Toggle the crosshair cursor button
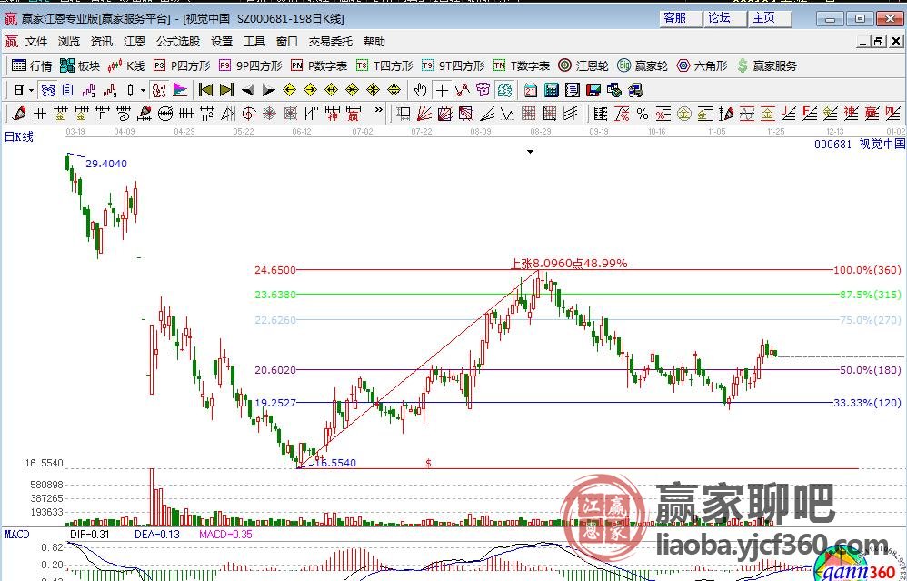This screenshot has height=581, width=907. (x=442, y=90)
